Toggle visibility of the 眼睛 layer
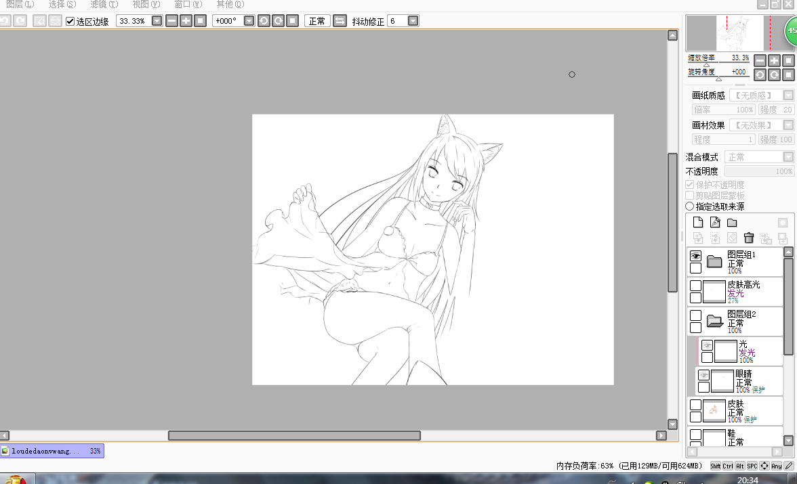797x484 pixels. tap(703, 375)
